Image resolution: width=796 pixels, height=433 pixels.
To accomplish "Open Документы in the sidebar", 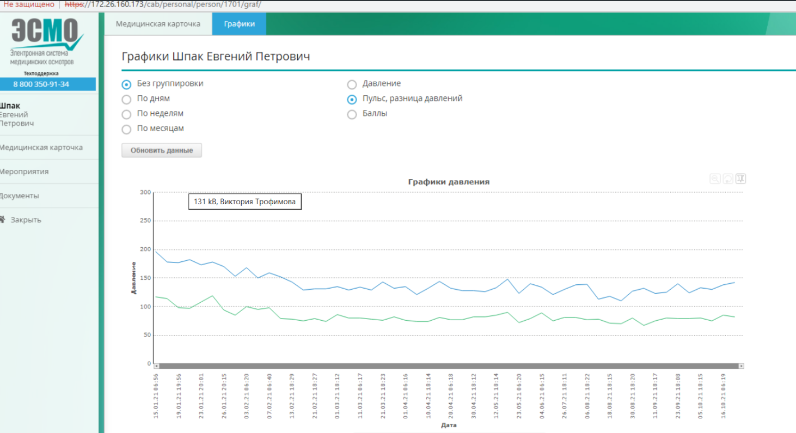I will (x=20, y=196).
